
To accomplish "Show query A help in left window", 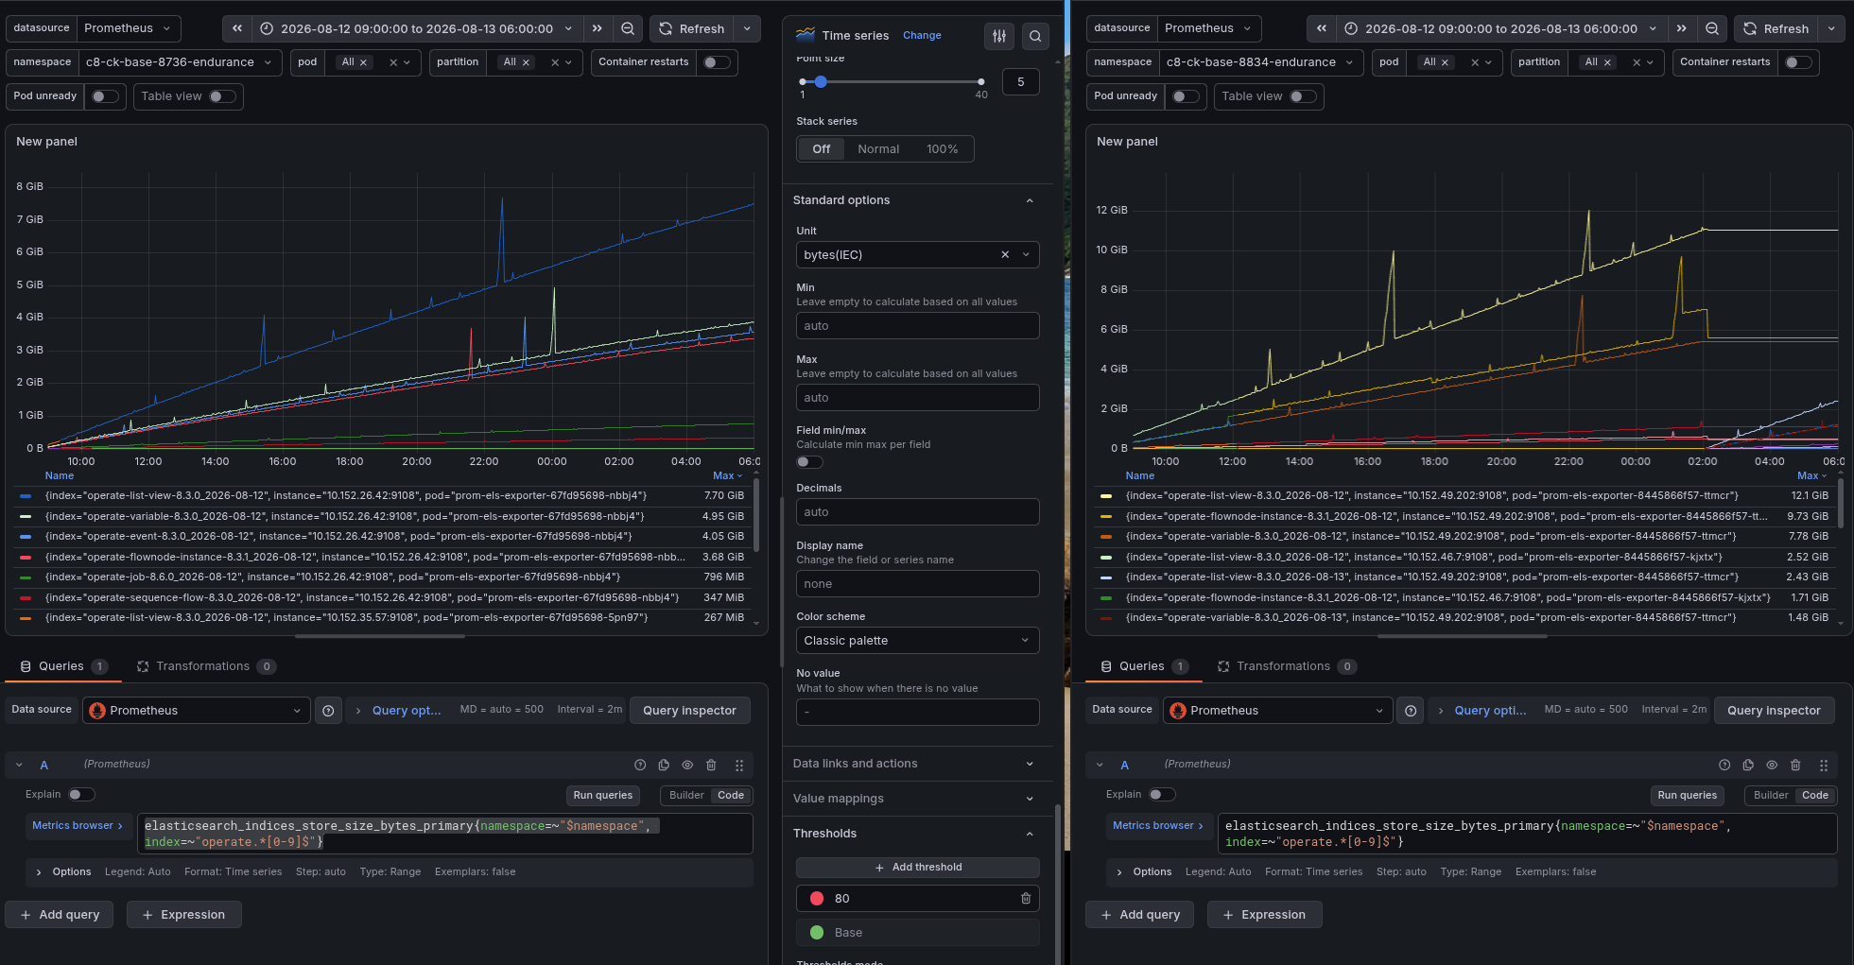I will 640,765.
